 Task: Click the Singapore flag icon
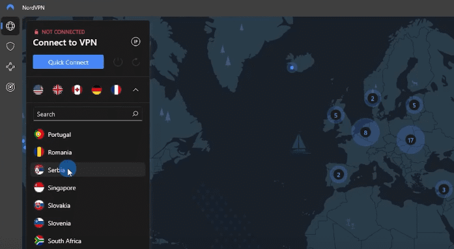(39, 188)
